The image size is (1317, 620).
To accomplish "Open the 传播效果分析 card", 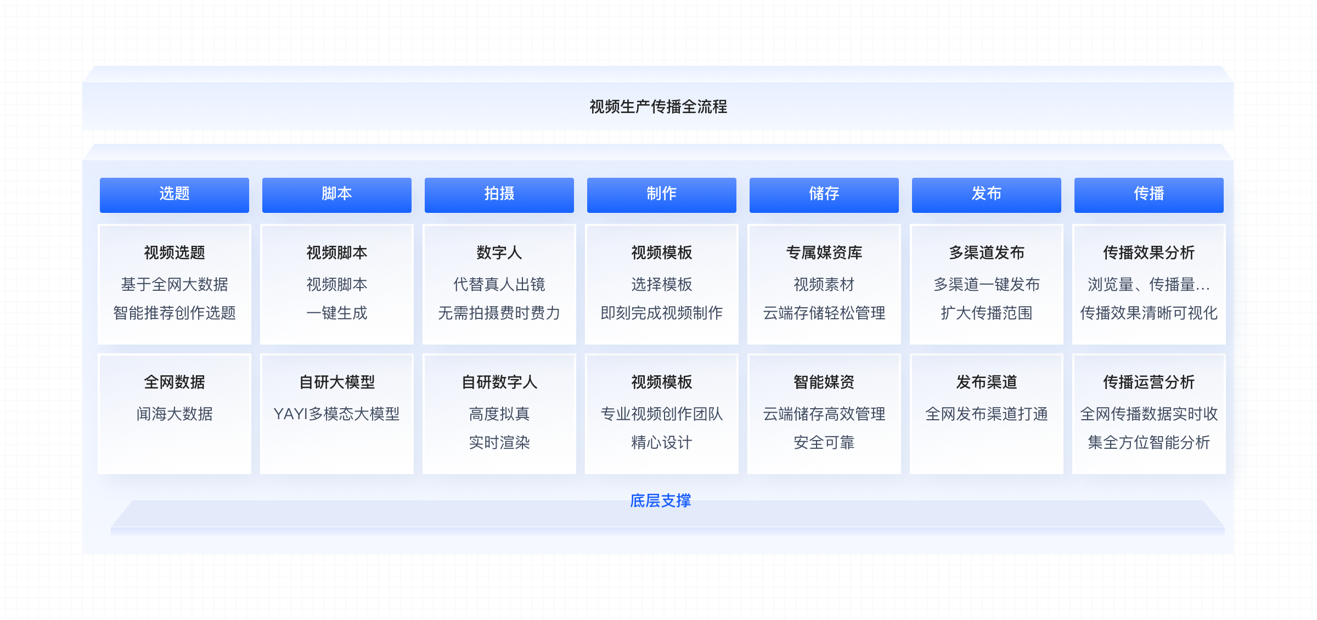I will [x=1149, y=284].
